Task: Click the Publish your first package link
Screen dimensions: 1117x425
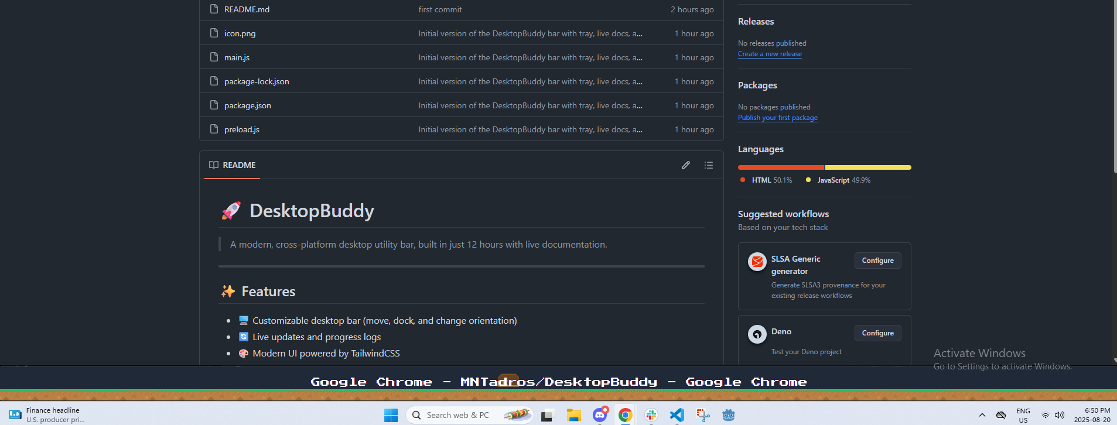Action: [x=778, y=118]
